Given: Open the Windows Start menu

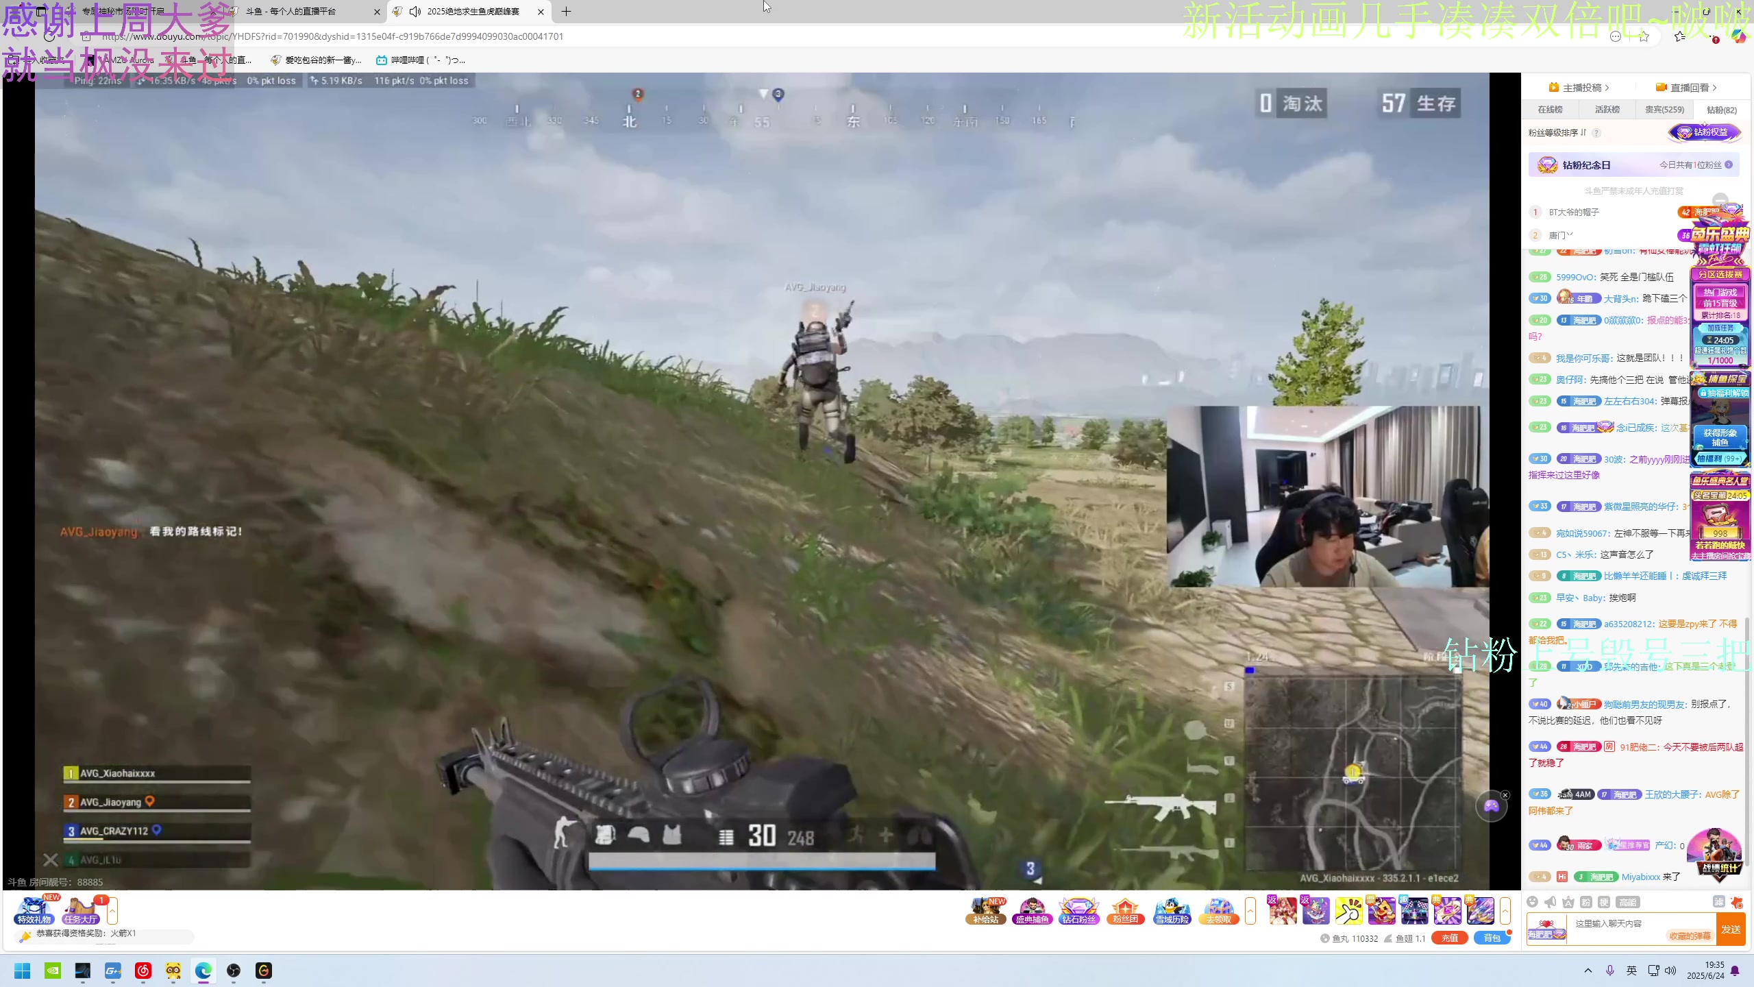Looking at the screenshot, I should pos(23,971).
